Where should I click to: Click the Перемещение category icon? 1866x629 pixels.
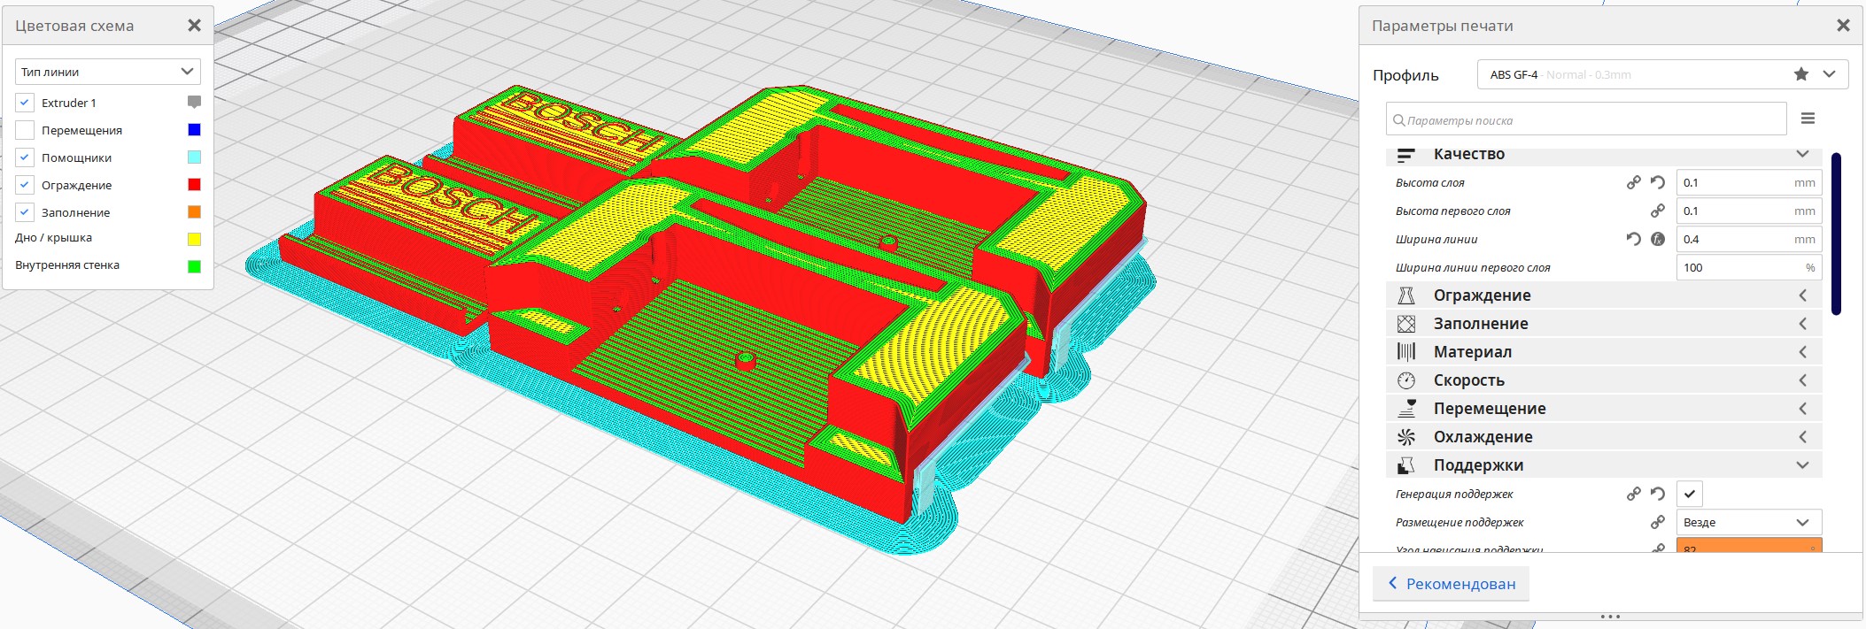pyautogui.click(x=1405, y=409)
